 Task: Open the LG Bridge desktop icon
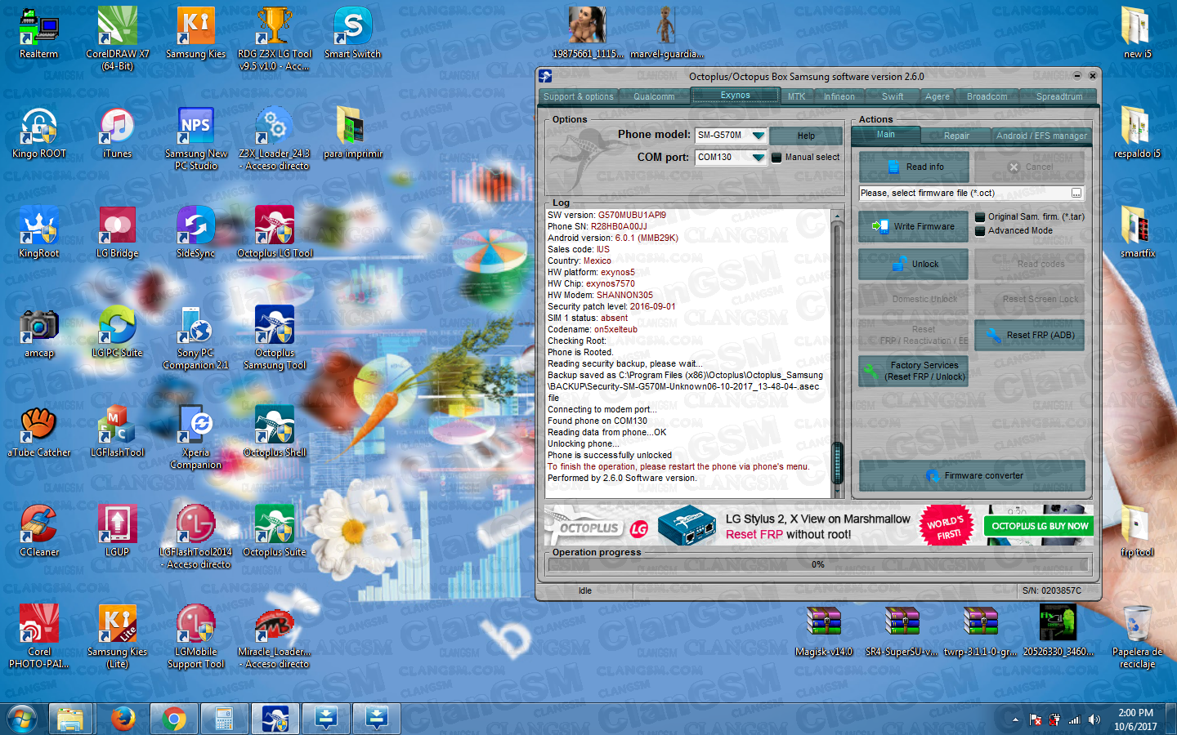pos(118,232)
